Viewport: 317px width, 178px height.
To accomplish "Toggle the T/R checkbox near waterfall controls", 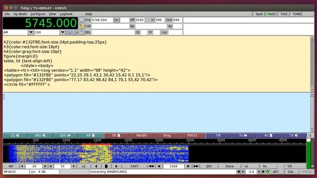I will [x=295, y=166].
